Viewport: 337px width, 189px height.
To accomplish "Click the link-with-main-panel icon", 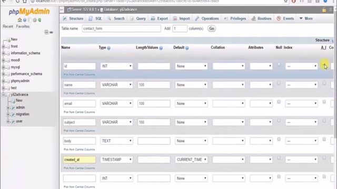I will point(51,32).
